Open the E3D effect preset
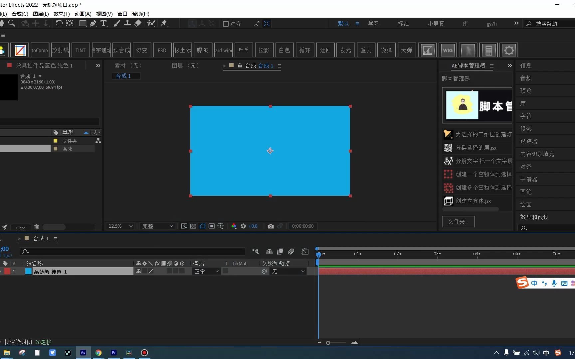 162,50
